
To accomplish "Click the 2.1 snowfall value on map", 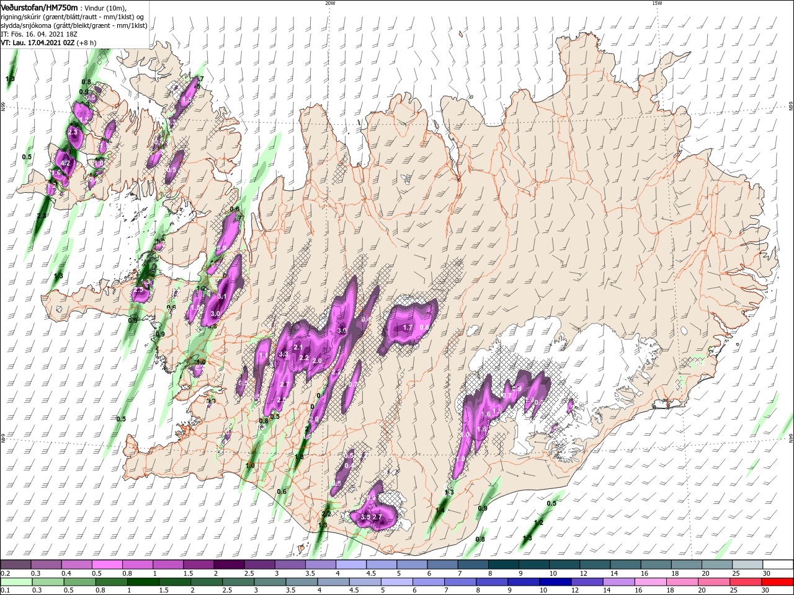I will pyautogui.click(x=298, y=347).
